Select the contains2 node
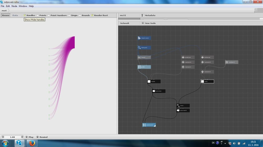The image size is (263, 147). [207, 57]
